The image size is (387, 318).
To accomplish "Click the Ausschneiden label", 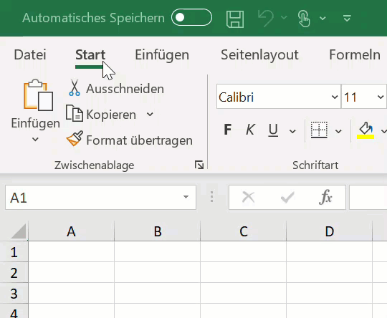I will pos(125,89).
